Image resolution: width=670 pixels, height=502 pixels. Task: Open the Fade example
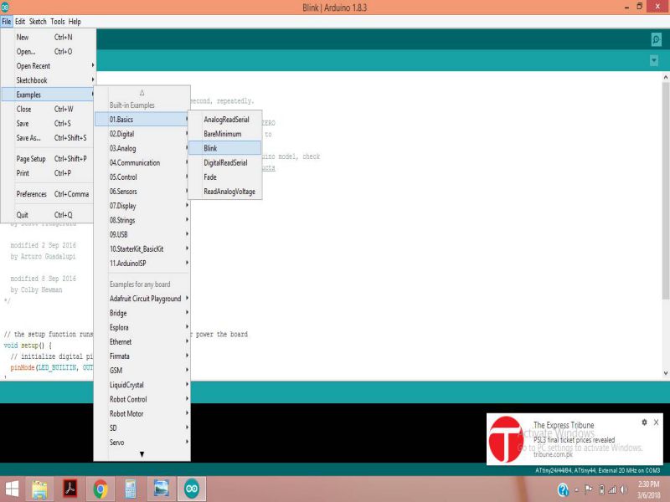click(x=225, y=177)
